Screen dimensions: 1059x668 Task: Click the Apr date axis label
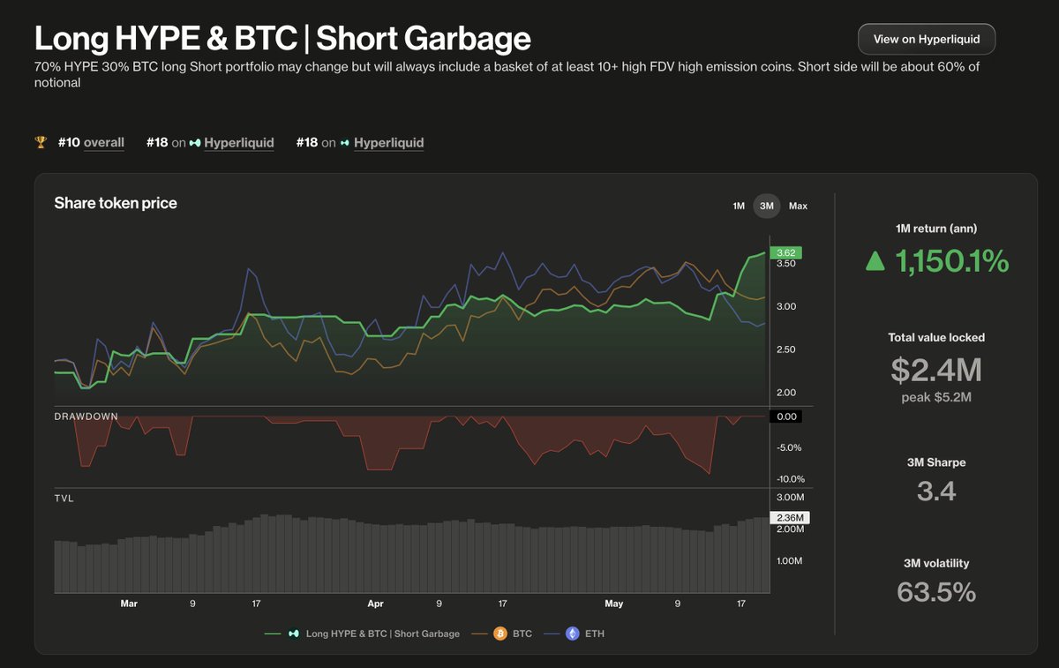point(376,604)
